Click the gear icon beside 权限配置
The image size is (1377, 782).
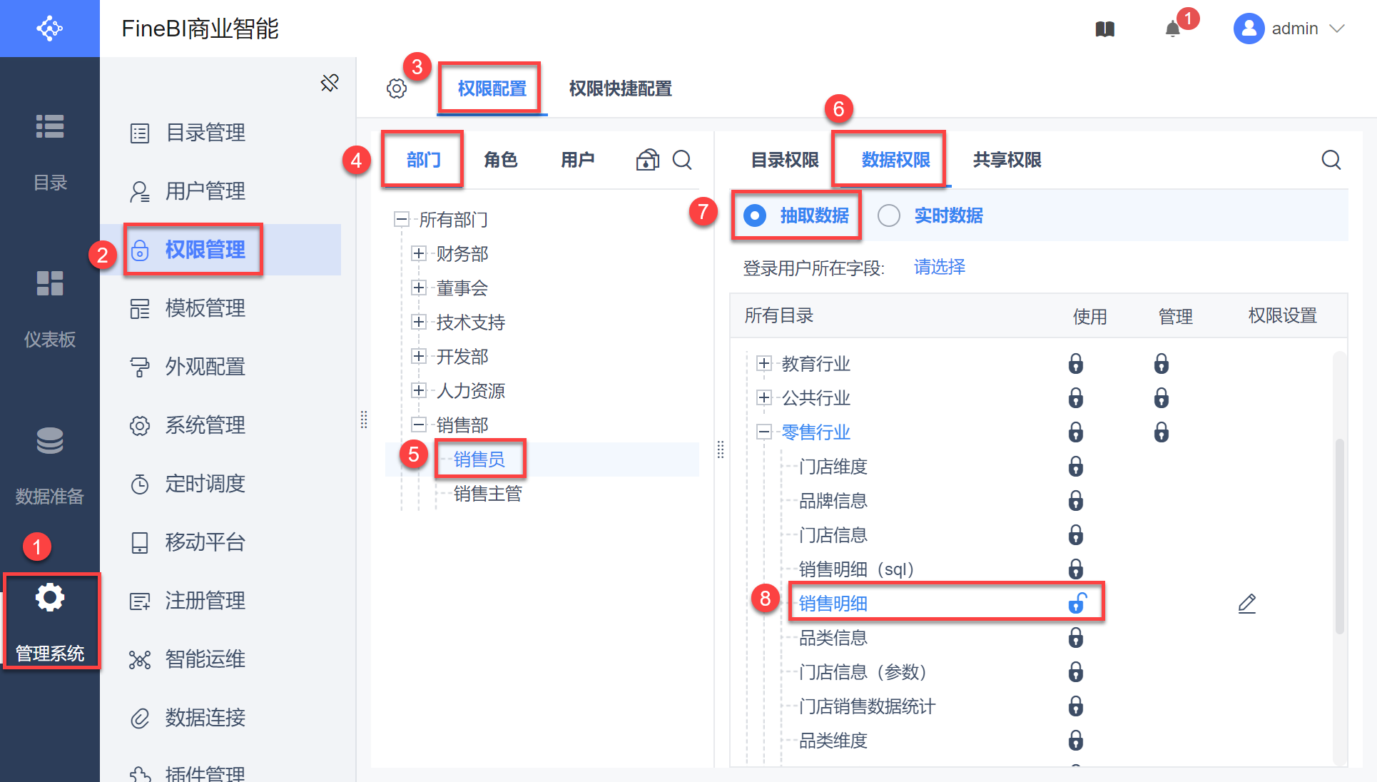(397, 88)
